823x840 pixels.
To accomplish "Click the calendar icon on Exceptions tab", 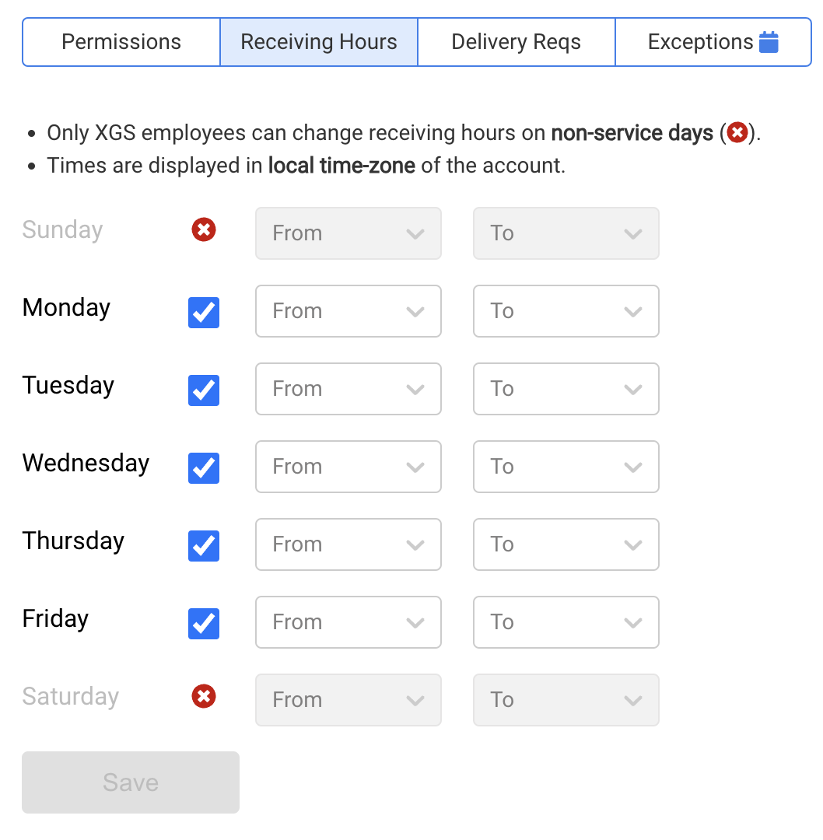I will click(769, 42).
